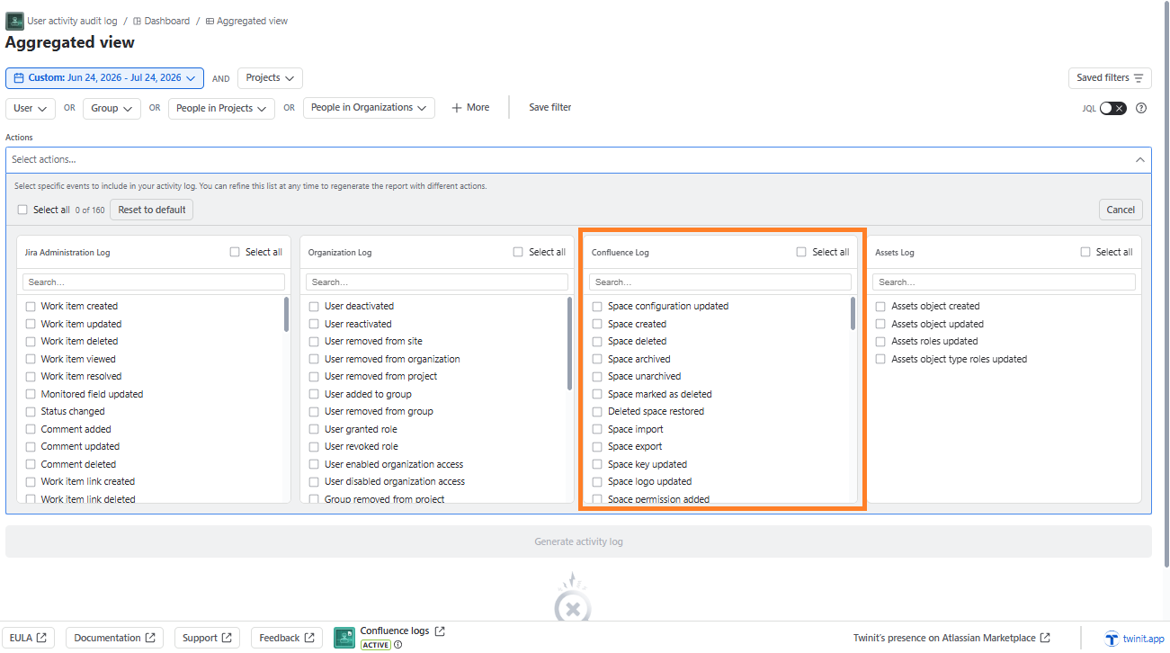Open the Support link

point(207,639)
